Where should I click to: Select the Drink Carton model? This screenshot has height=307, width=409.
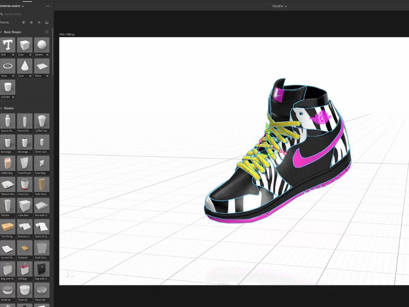42,142
